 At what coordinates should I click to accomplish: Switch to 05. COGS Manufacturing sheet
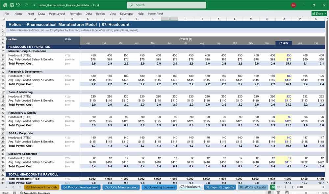click(x=121, y=187)
